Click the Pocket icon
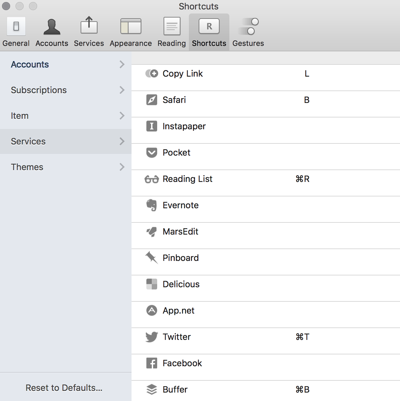The height and width of the screenshot is (401, 400). pos(151,153)
